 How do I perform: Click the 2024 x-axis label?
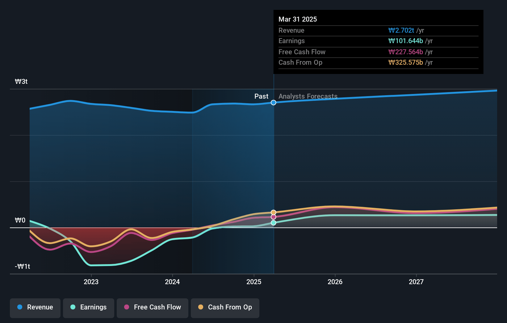172,282
